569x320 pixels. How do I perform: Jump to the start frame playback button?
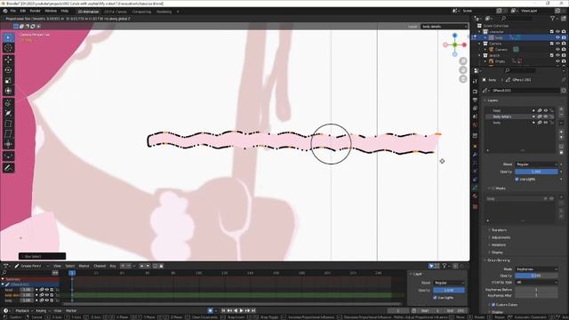[223, 310]
